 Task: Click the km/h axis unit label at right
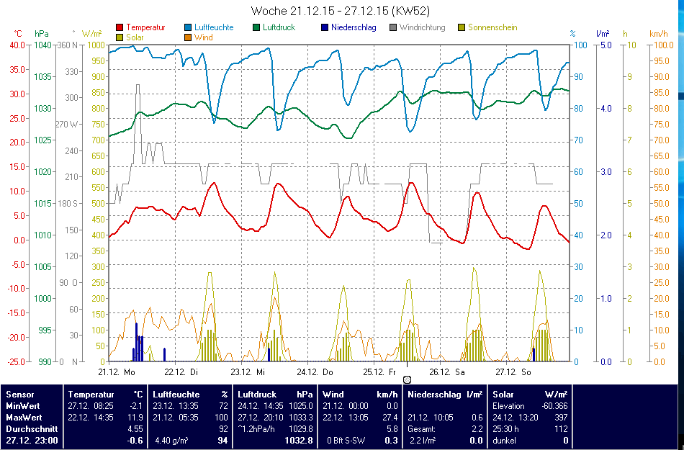point(658,34)
